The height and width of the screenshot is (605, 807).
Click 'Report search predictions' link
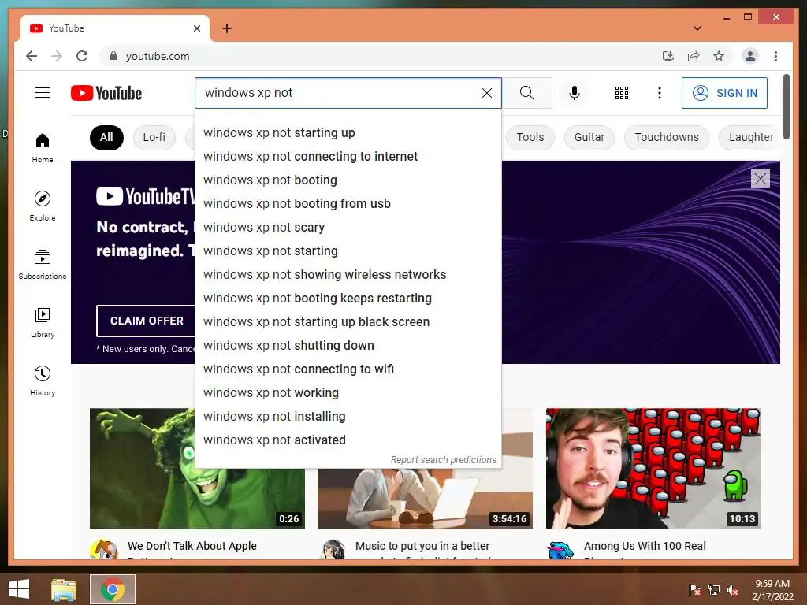[x=443, y=460]
